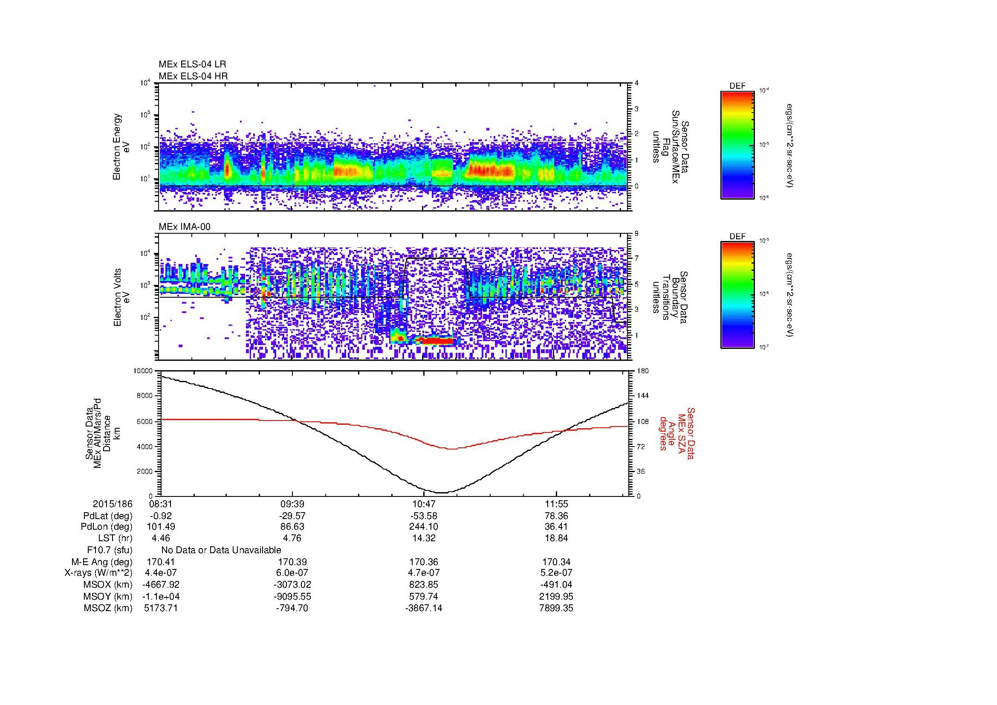Click the 'MSOZ (km)' row label
Viewport: 997px width, 705px height.
click(108, 608)
